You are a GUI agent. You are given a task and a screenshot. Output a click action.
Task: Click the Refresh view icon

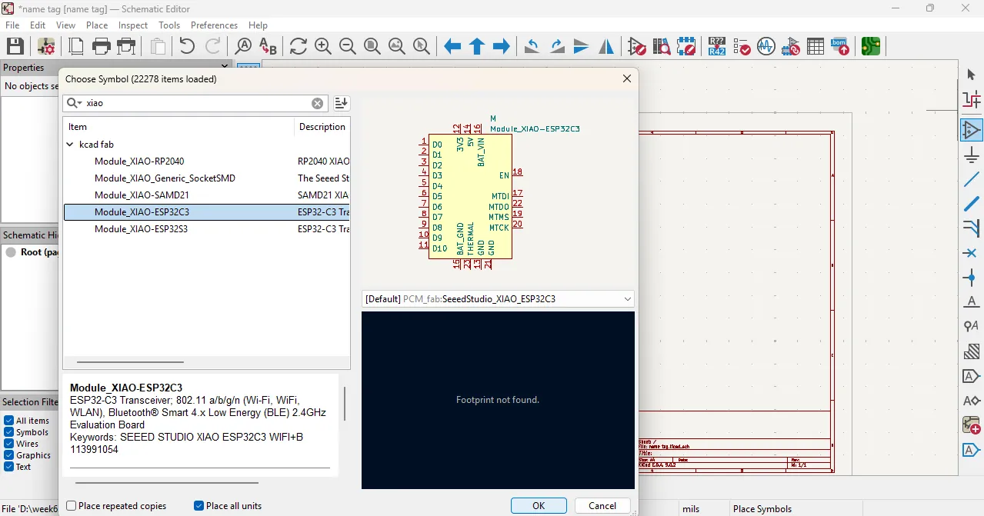tap(299, 46)
